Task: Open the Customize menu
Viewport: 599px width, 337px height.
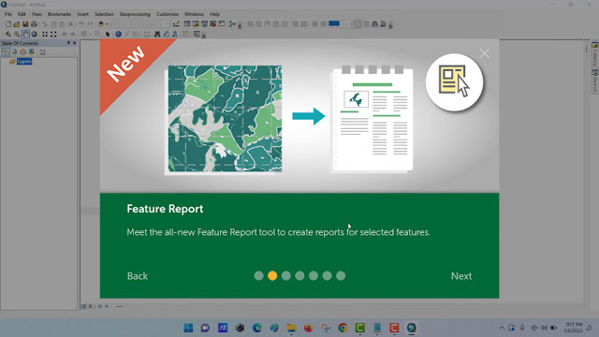Action: [168, 14]
